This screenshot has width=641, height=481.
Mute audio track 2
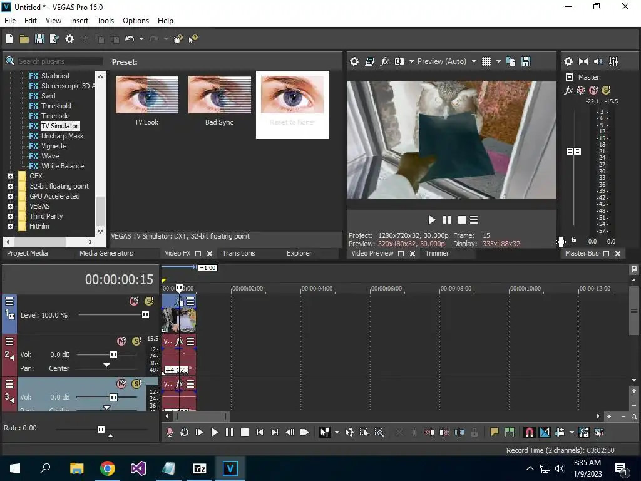(x=121, y=341)
